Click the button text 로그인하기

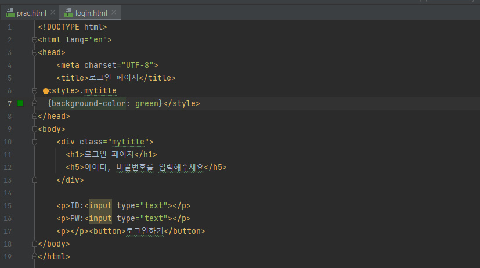[x=145, y=231]
